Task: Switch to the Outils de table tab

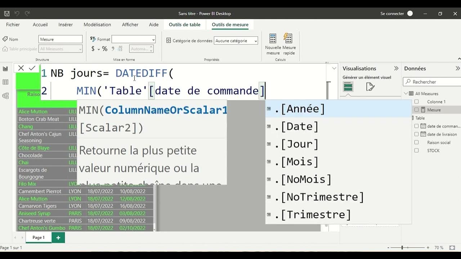Action: [x=185, y=24]
